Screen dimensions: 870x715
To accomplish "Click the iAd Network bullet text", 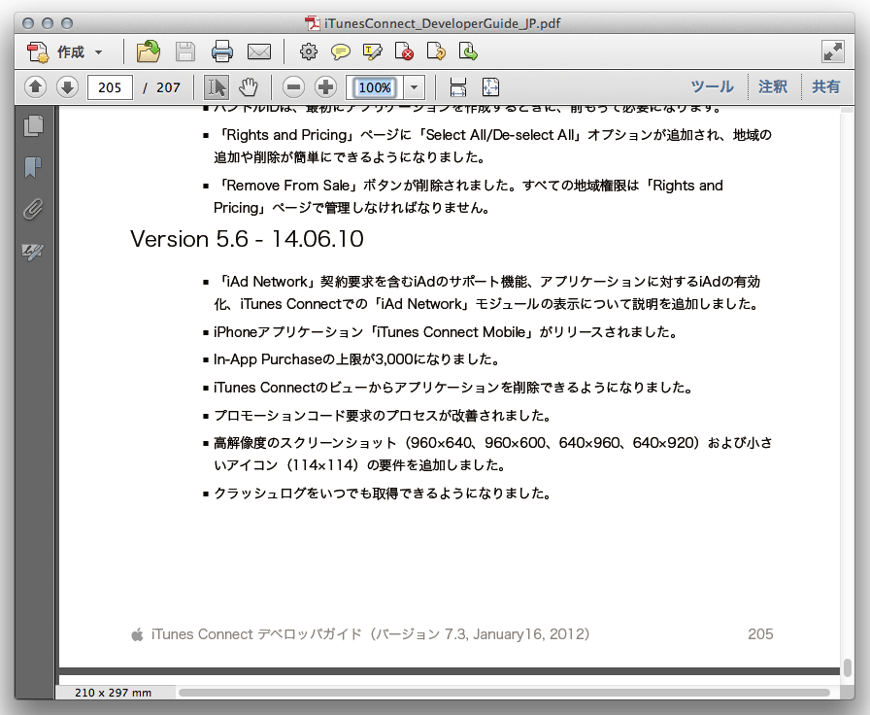I will click(487, 292).
